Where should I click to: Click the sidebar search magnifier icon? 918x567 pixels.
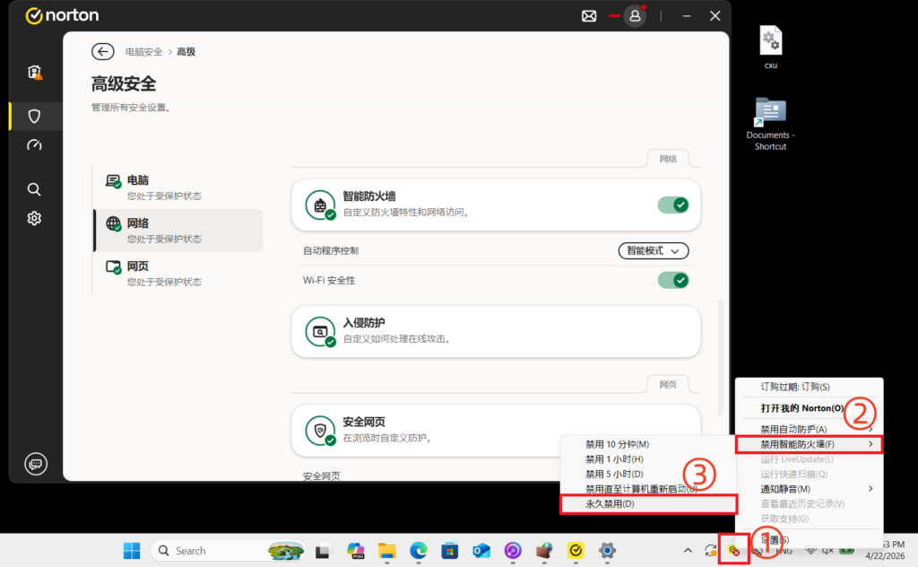point(34,189)
